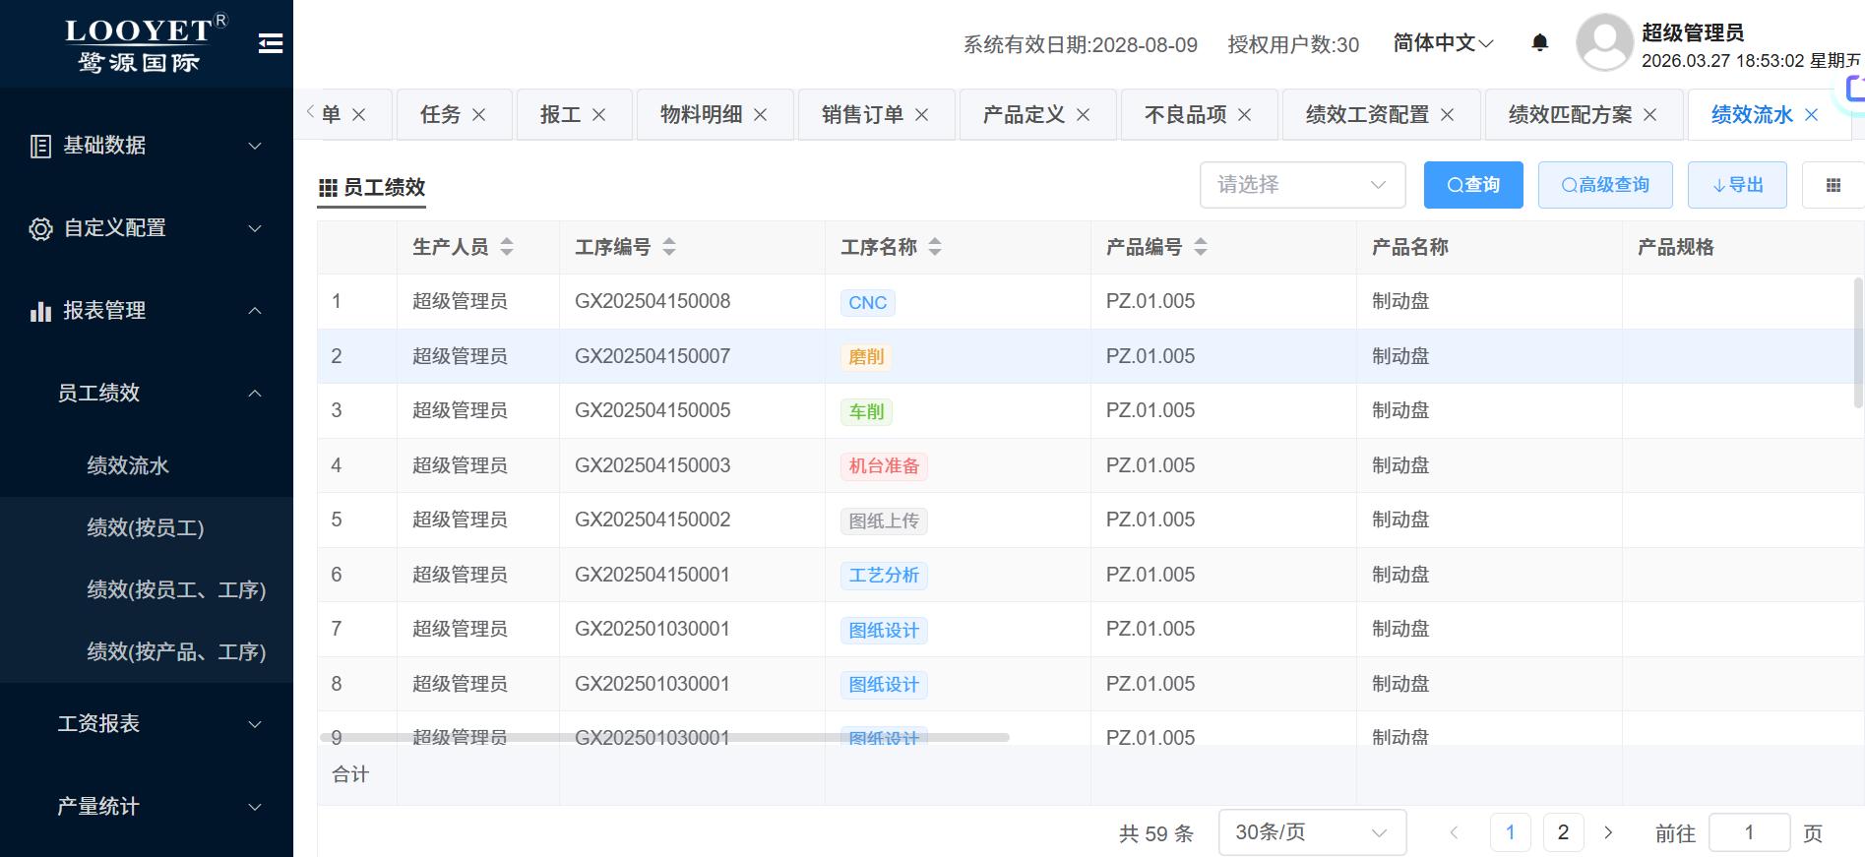Expand the 基础数据 menu
Image resolution: width=1865 pixels, height=857 pixels.
coord(146,146)
